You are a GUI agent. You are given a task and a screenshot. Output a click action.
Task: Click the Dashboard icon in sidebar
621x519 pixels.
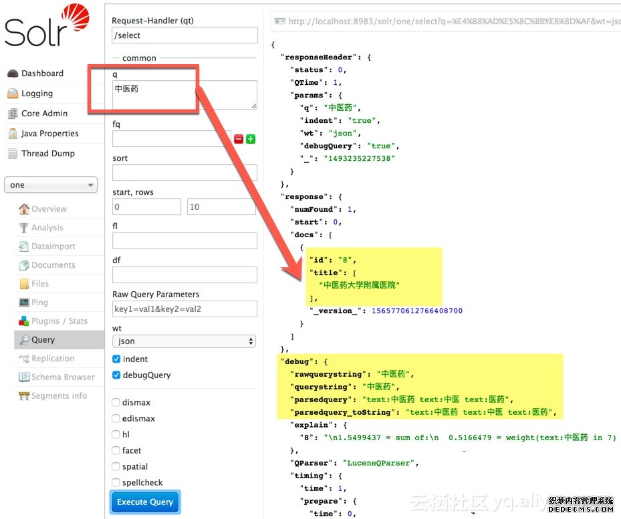coord(13,73)
